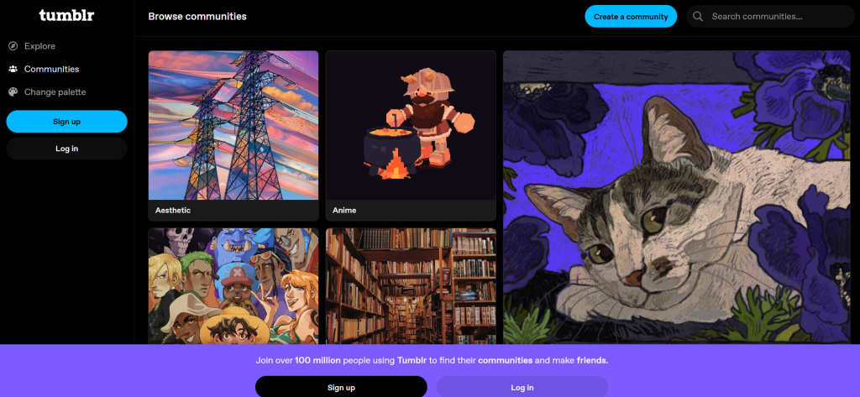The image size is (860, 397).
Task: Select Change palette option
Action: tap(55, 92)
